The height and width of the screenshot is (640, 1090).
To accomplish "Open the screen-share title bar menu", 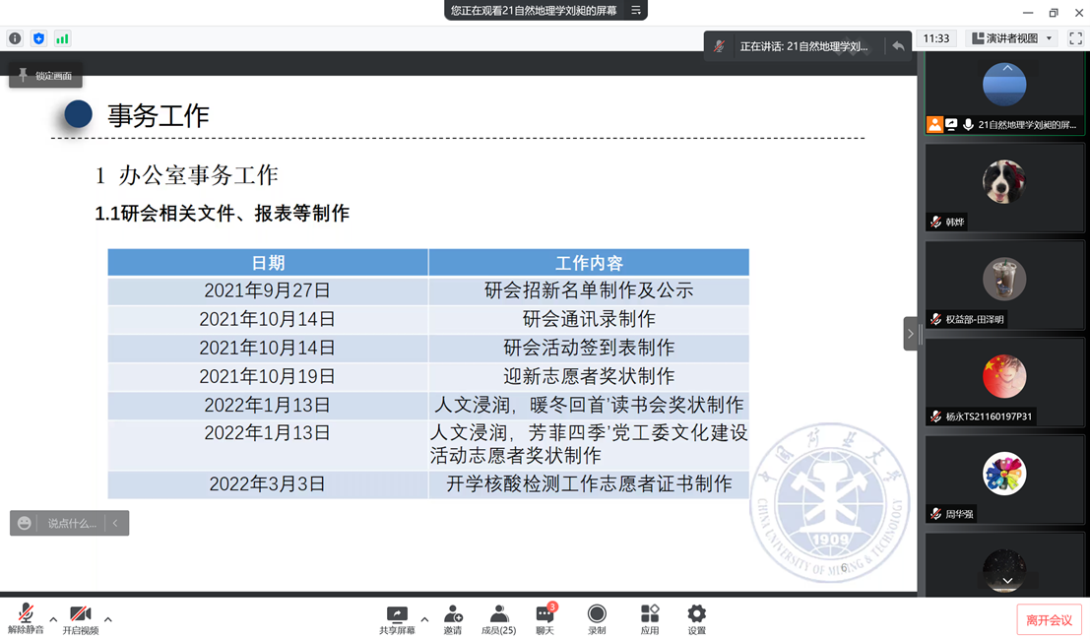I will 636,11.
